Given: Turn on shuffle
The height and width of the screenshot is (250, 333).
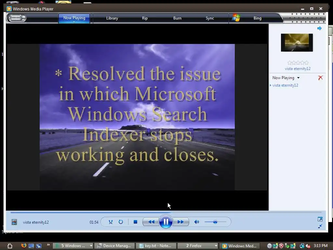Looking at the screenshot, I should (x=111, y=222).
